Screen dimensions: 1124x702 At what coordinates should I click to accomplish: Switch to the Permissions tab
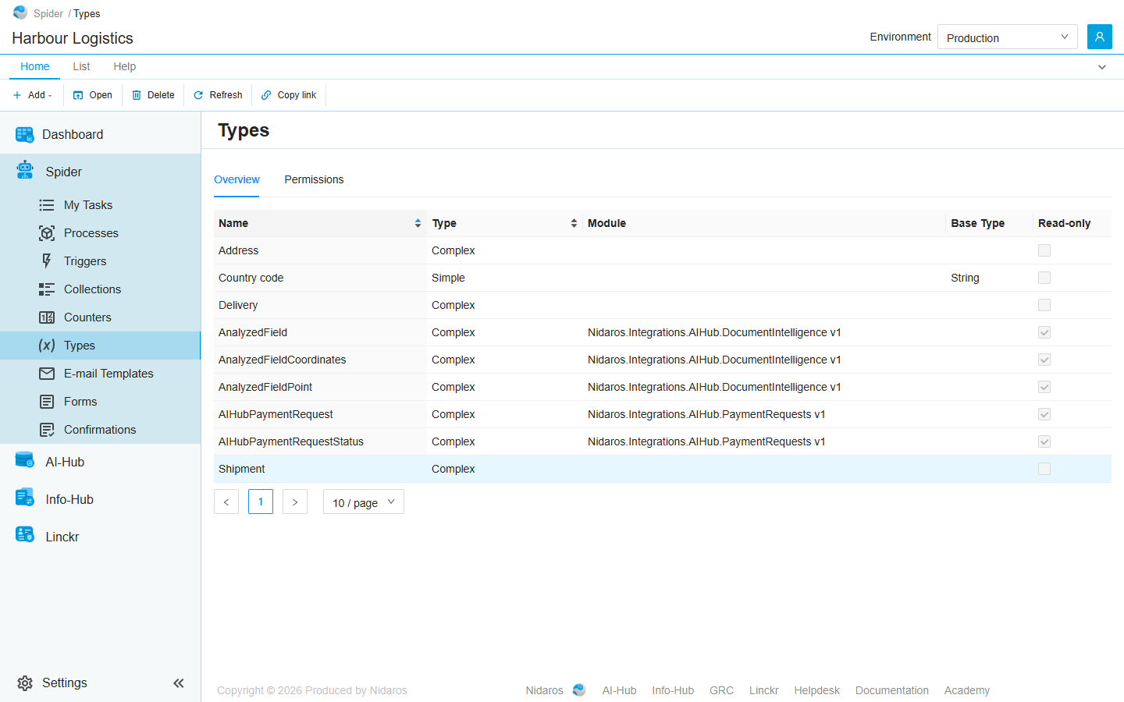tap(314, 179)
